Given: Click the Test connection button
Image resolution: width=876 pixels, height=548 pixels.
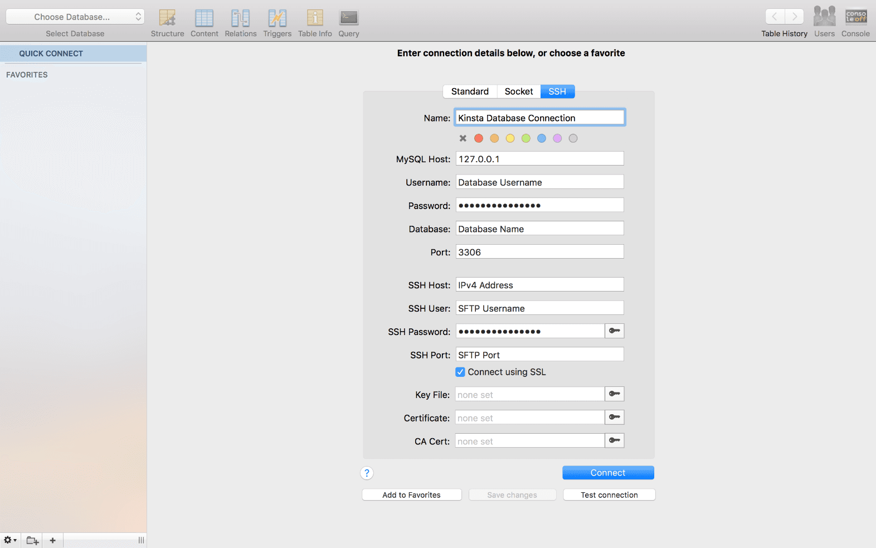Looking at the screenshot, I should (609, 495).
